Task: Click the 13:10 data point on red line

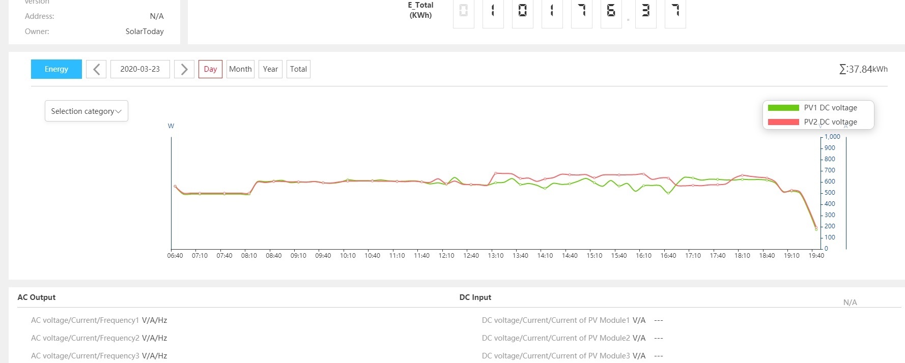Action: pos(496,173)
